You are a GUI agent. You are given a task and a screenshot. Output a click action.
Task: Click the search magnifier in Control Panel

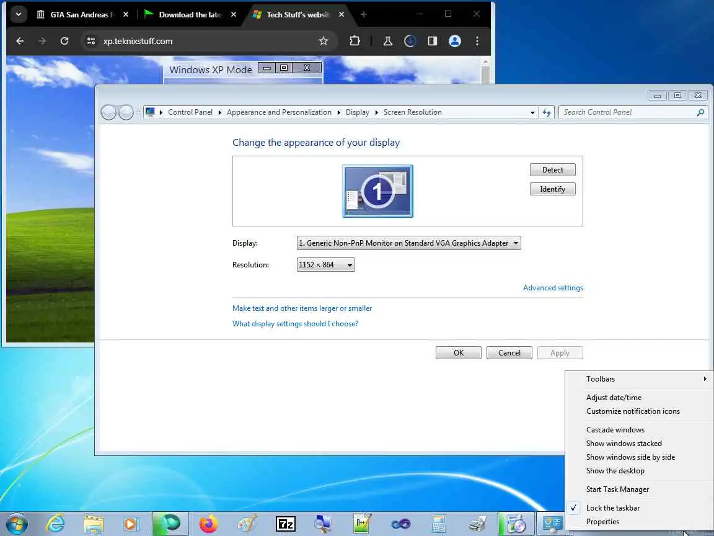click(700, 112)
